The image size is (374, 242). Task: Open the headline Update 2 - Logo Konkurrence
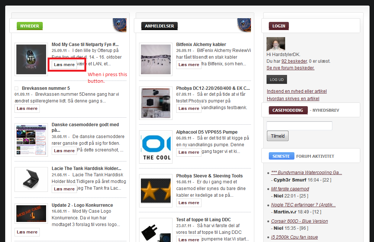82,205
